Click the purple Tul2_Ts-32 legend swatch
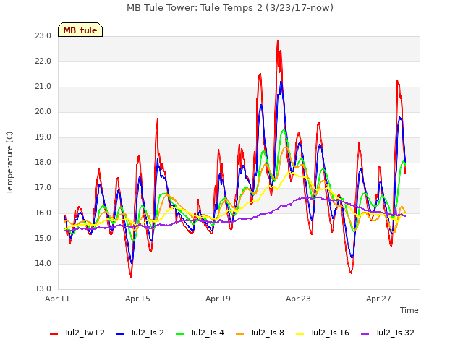The image size is (463, 347). pos(365,334)
